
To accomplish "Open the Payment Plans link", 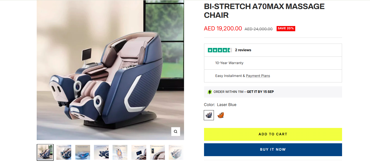I will pyautogui.click(x=258, y=76).
